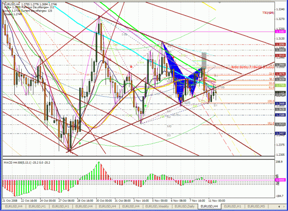The image size is (288, 211).
Task: Click the red 1.2879 price label
Action: [280, 74]
